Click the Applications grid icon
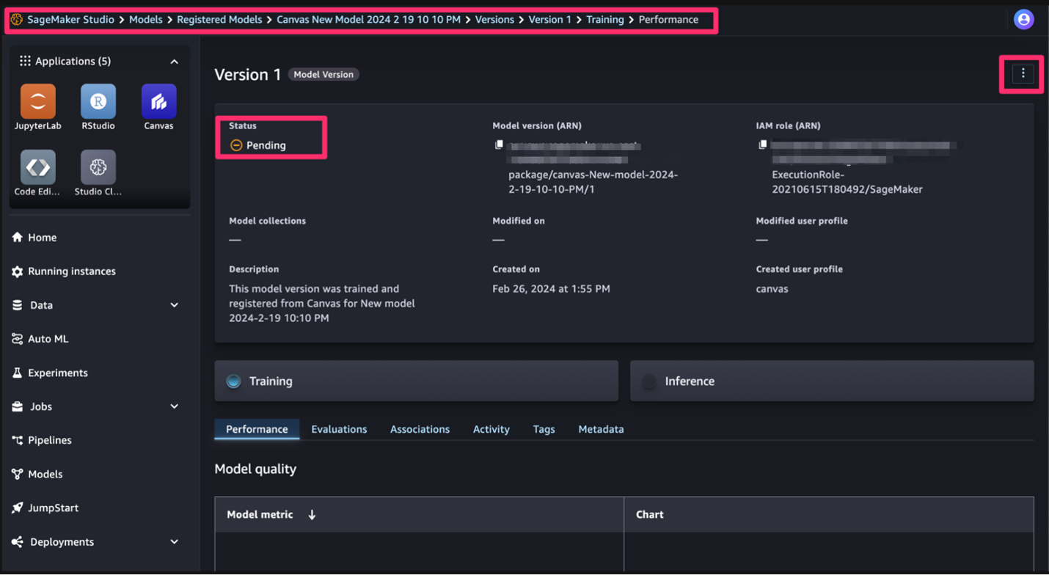This screenshot has width=1049, height=578. tap(25, 61)
